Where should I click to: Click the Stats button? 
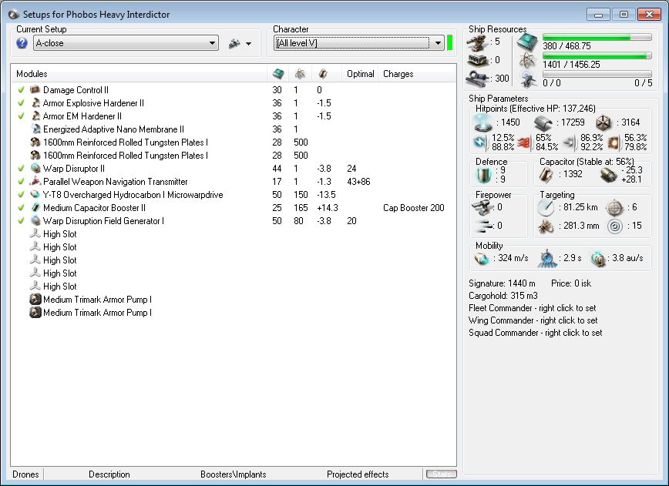(441, 474)
